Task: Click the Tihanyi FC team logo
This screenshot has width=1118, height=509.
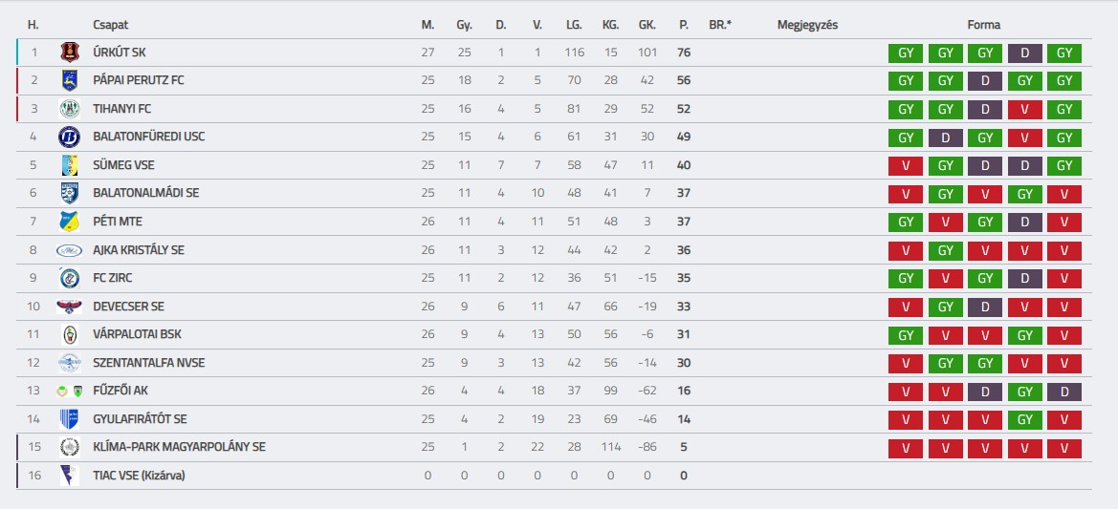Action: tap(69, 109)
